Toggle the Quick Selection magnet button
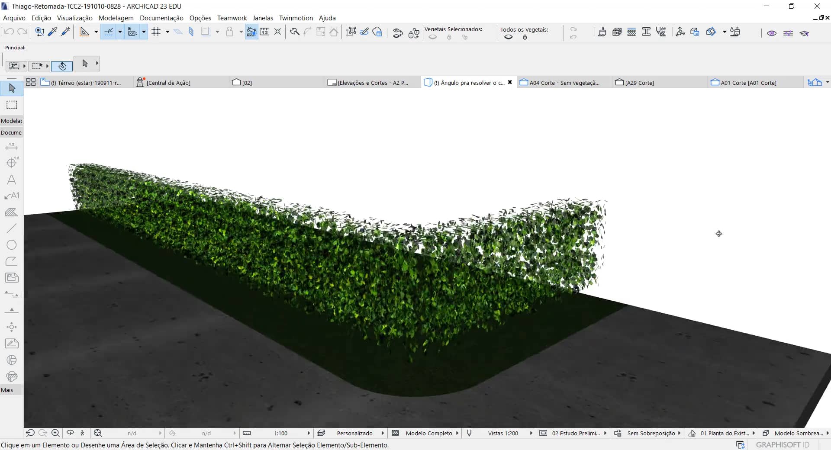831x450 pixels. [x=62, y=66]
